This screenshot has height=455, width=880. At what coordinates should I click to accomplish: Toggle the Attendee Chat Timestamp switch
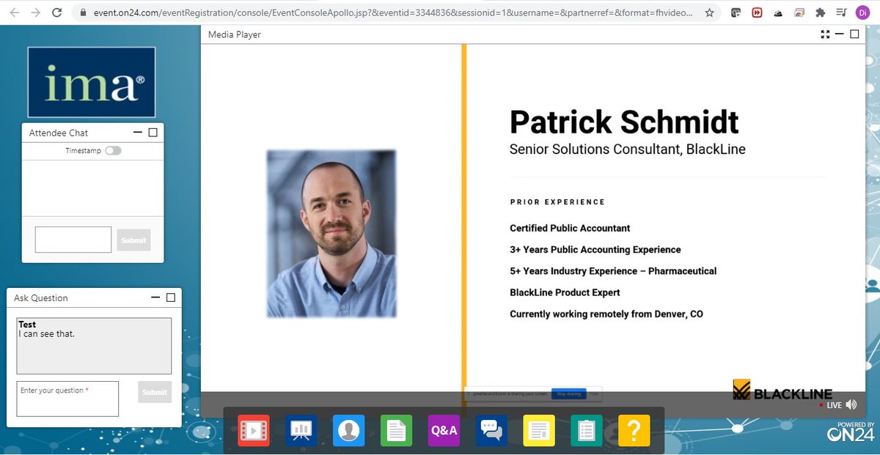click(113, 150)
